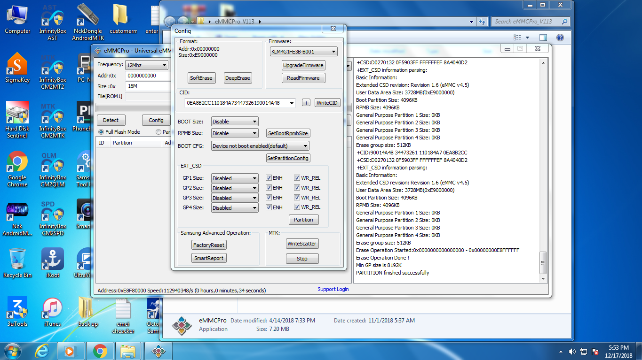
Task: Click the SoftErase button
Action: [201, 78]
